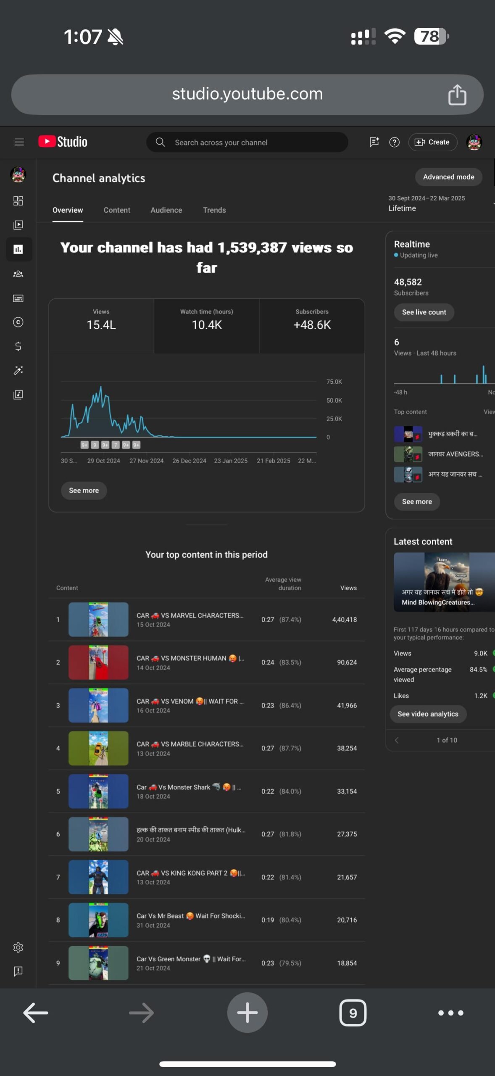Switch to the Content analytics tab

point(117,210)
